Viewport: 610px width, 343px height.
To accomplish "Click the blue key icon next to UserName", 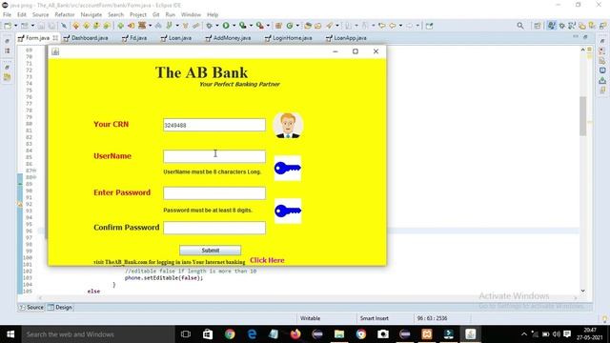I will tap(288, 169).
